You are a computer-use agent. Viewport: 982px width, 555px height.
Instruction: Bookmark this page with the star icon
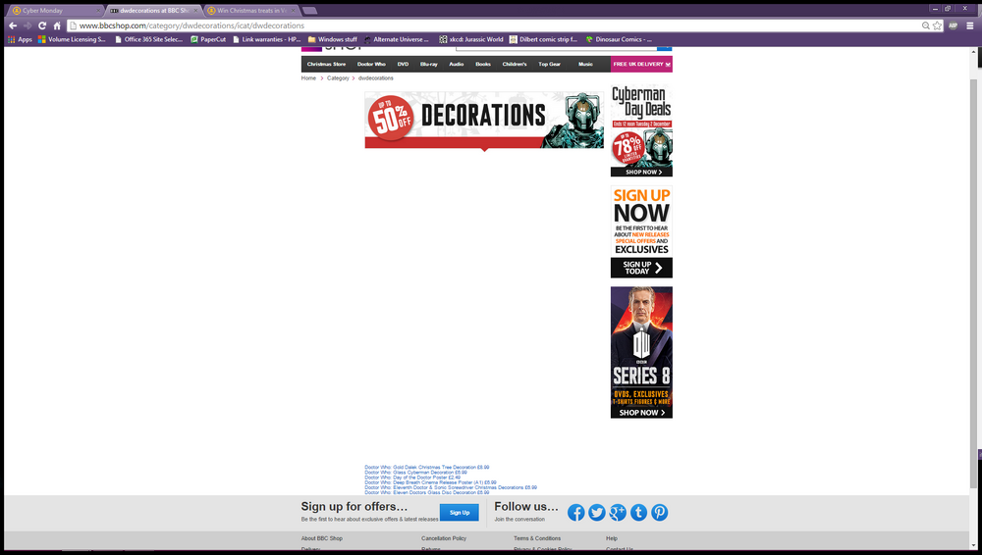pyautogui.click(x=937, y=25)
